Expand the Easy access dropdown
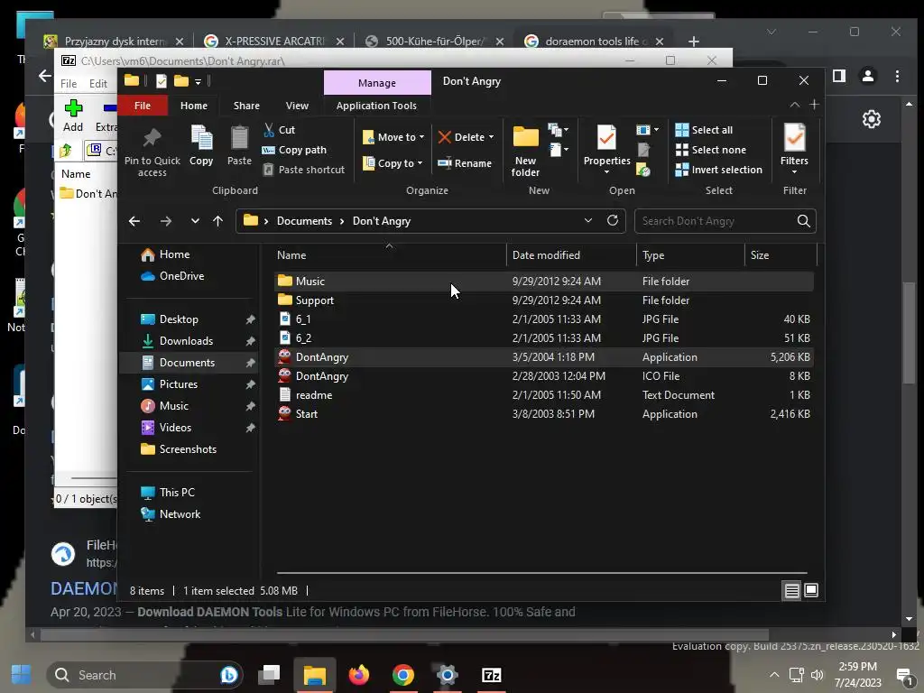The height and width of the screenshot is (693, 924). (x=559, y=150)
